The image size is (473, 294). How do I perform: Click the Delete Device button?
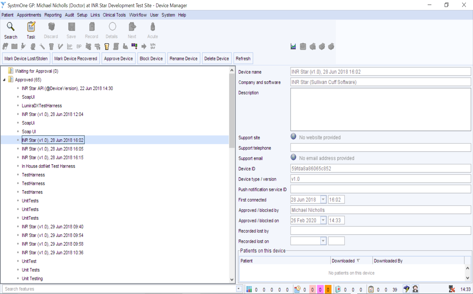click(217, 59)
